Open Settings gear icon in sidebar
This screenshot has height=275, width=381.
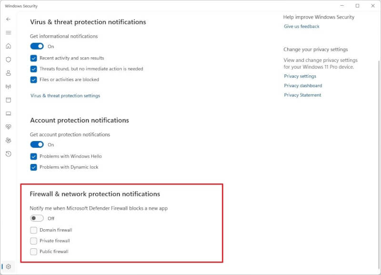(x=8, y=266)
